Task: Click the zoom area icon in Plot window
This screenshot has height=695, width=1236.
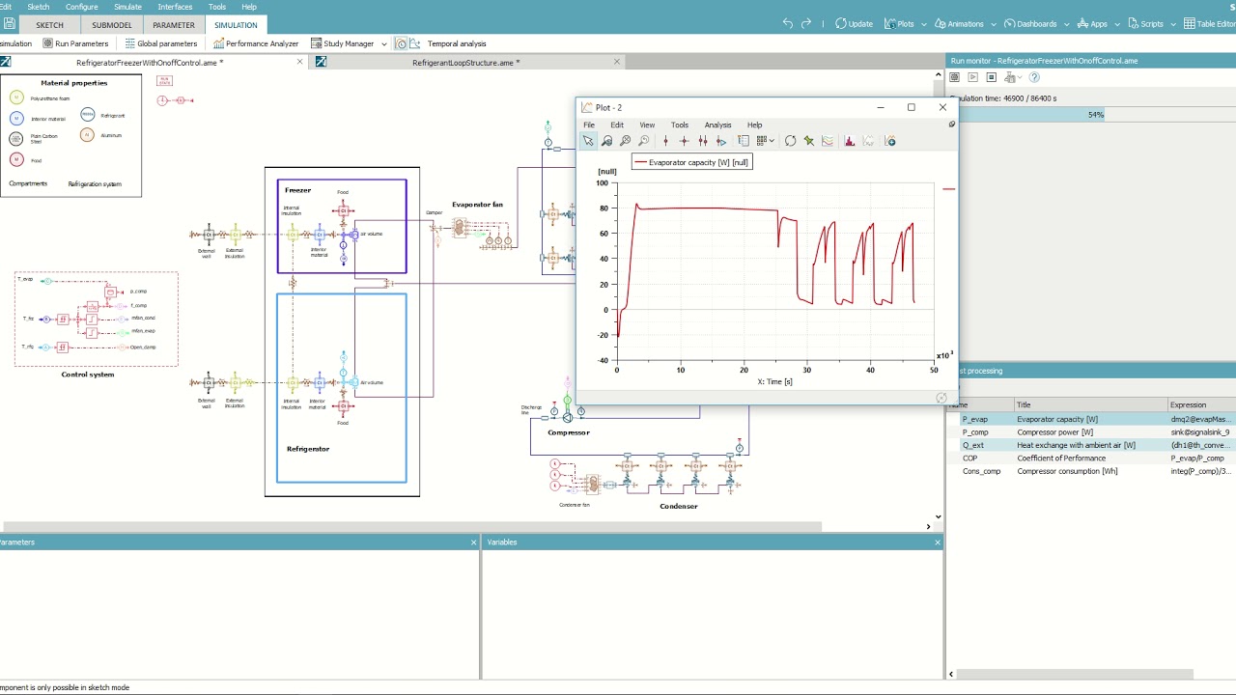Action: pos(606,141)
